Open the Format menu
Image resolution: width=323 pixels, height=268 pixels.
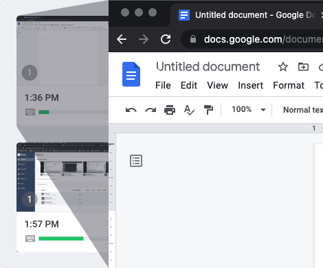(289, 85)
